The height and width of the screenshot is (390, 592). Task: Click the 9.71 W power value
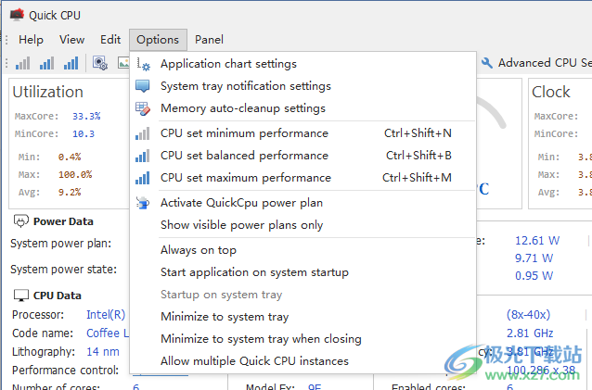(534, 258)
